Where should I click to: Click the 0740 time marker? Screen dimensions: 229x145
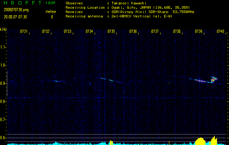[x=220, y=32]
